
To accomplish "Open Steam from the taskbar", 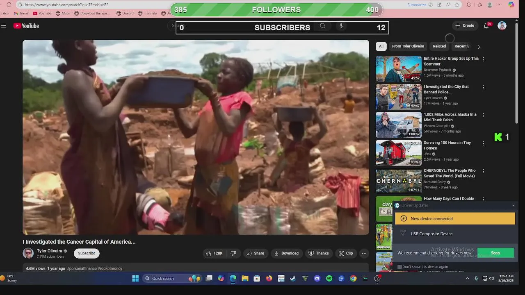I will point(293,279).
